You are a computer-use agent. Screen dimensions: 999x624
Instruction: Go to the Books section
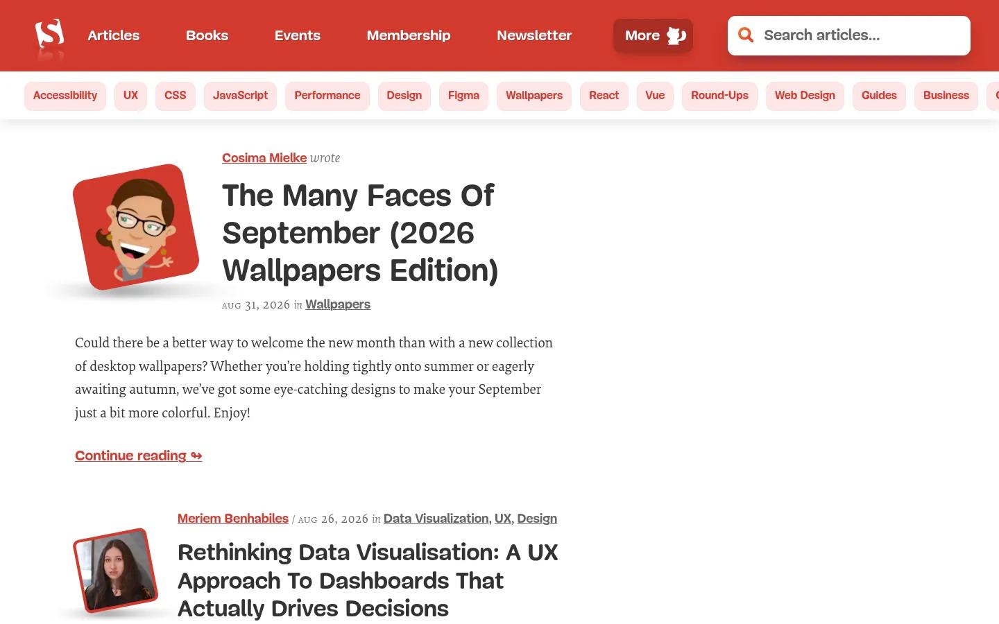[x=207, y=35]
